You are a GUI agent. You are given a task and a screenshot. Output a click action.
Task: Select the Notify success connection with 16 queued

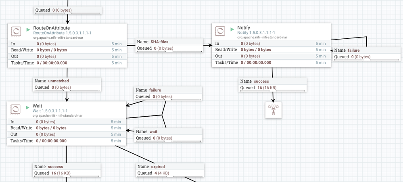click(273, 85)
